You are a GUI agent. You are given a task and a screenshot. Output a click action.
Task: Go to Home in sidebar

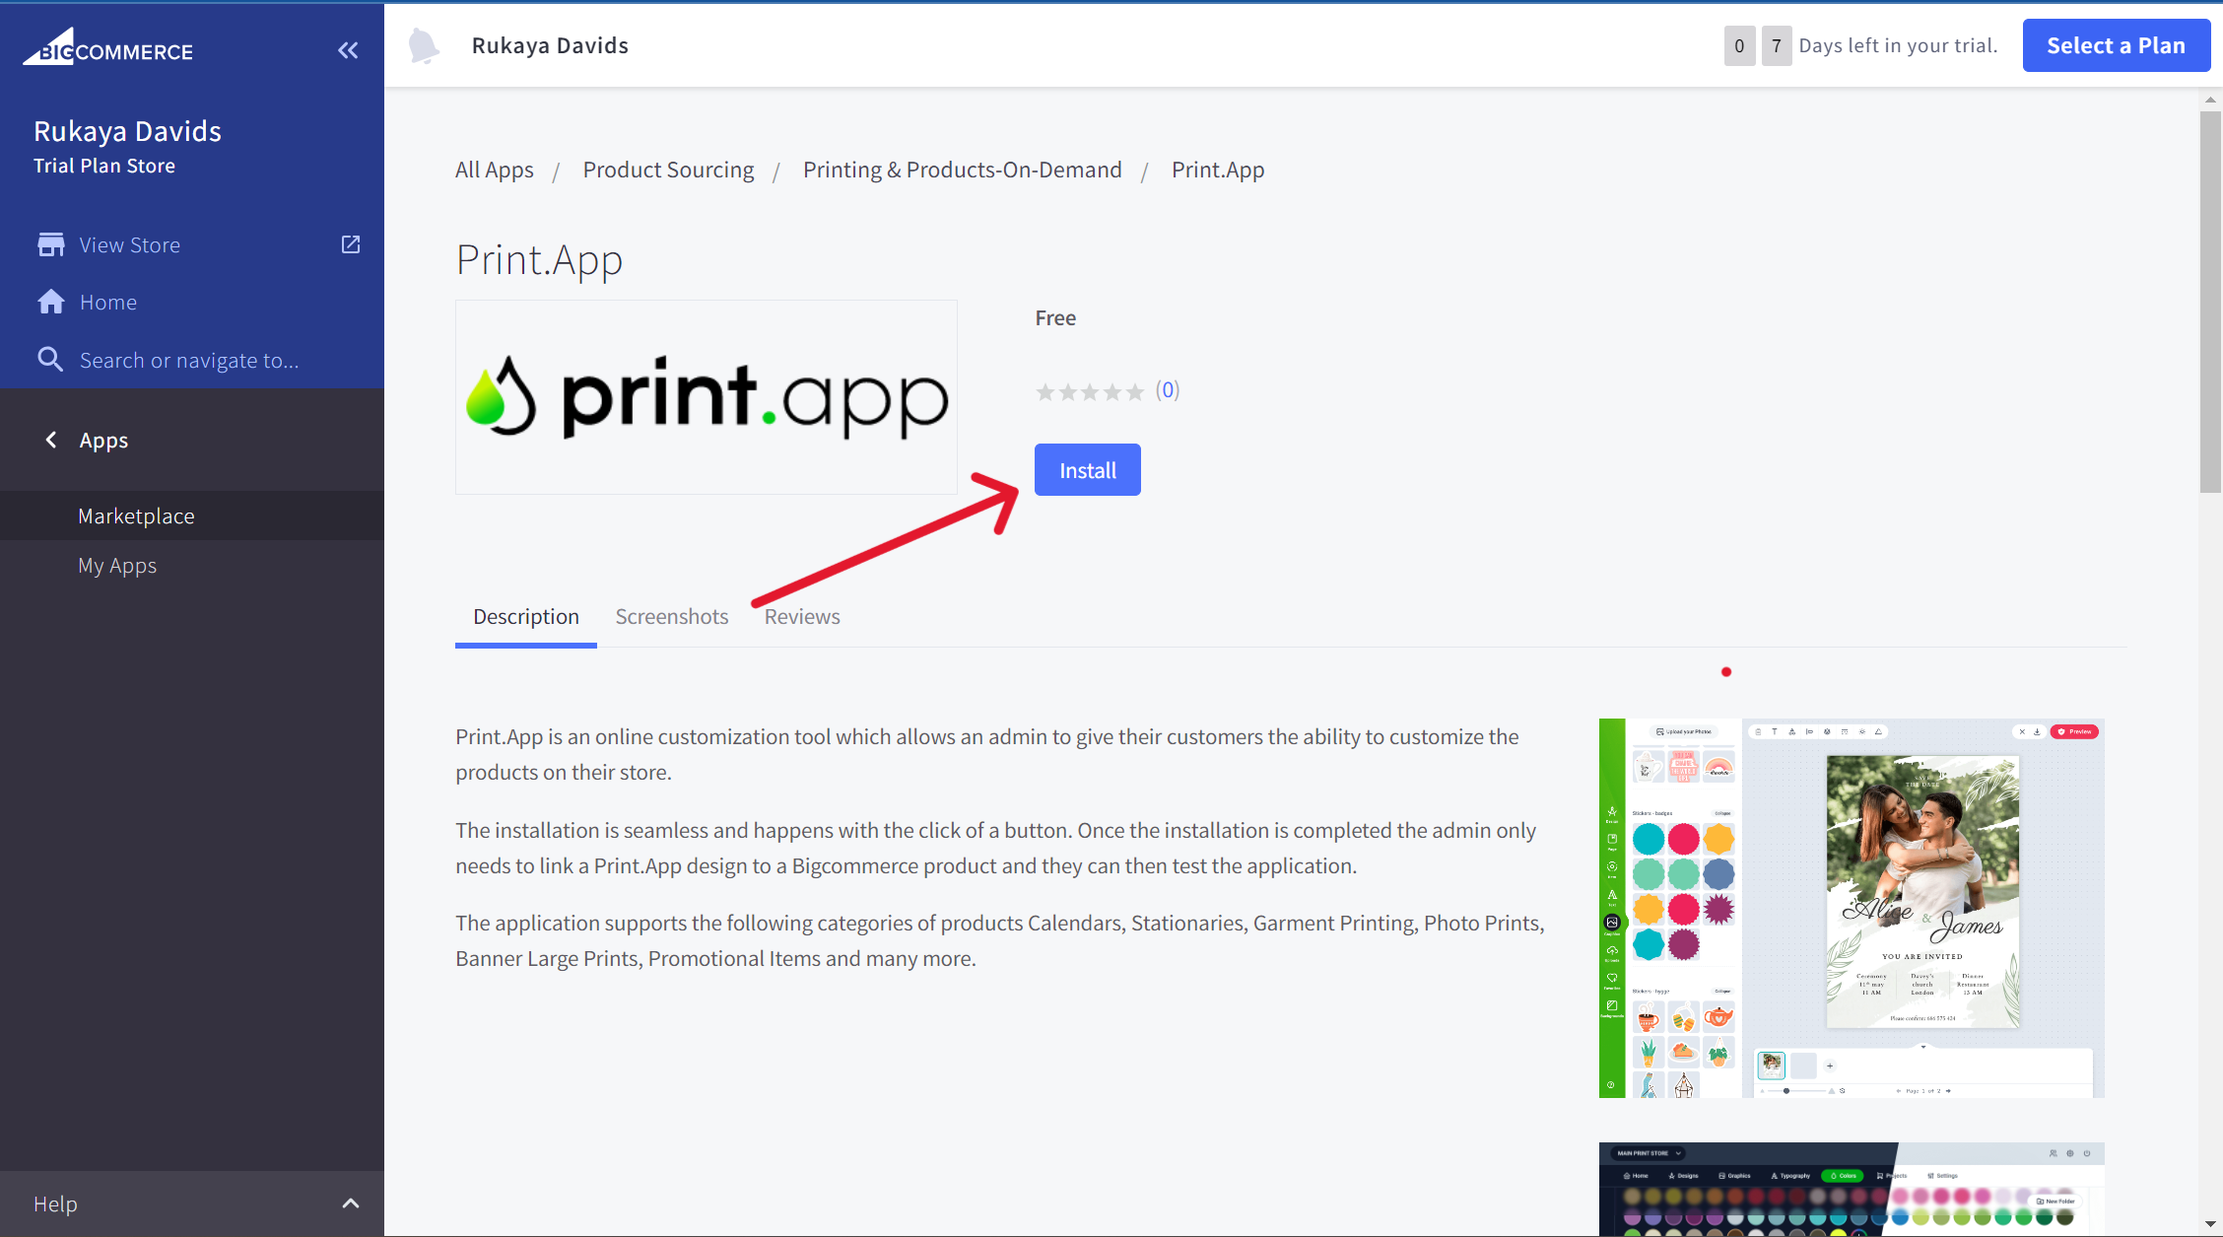(x=108, y=302)
